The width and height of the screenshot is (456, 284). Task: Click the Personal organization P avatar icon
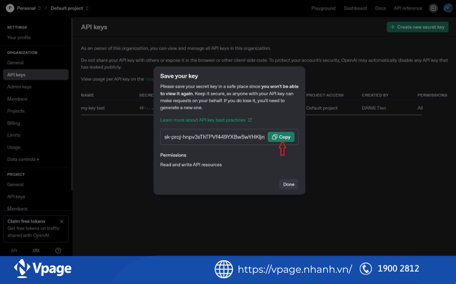pos(10,8)
